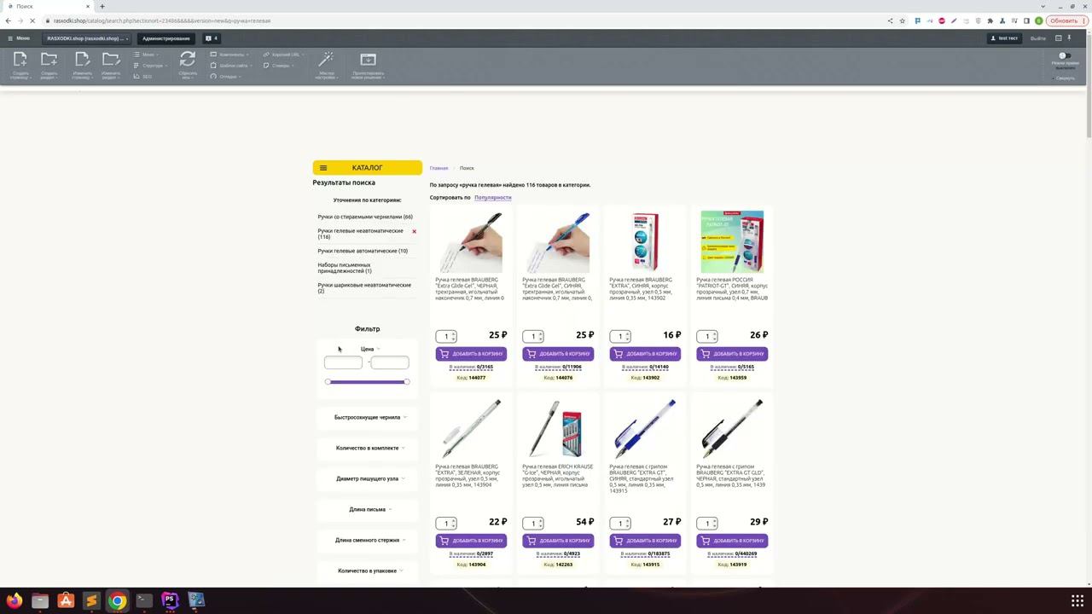This screenshot has width=1092, height=614.
Task: Click the share icon in address bar
Action: pyautogui.click(x=890, y=20)
